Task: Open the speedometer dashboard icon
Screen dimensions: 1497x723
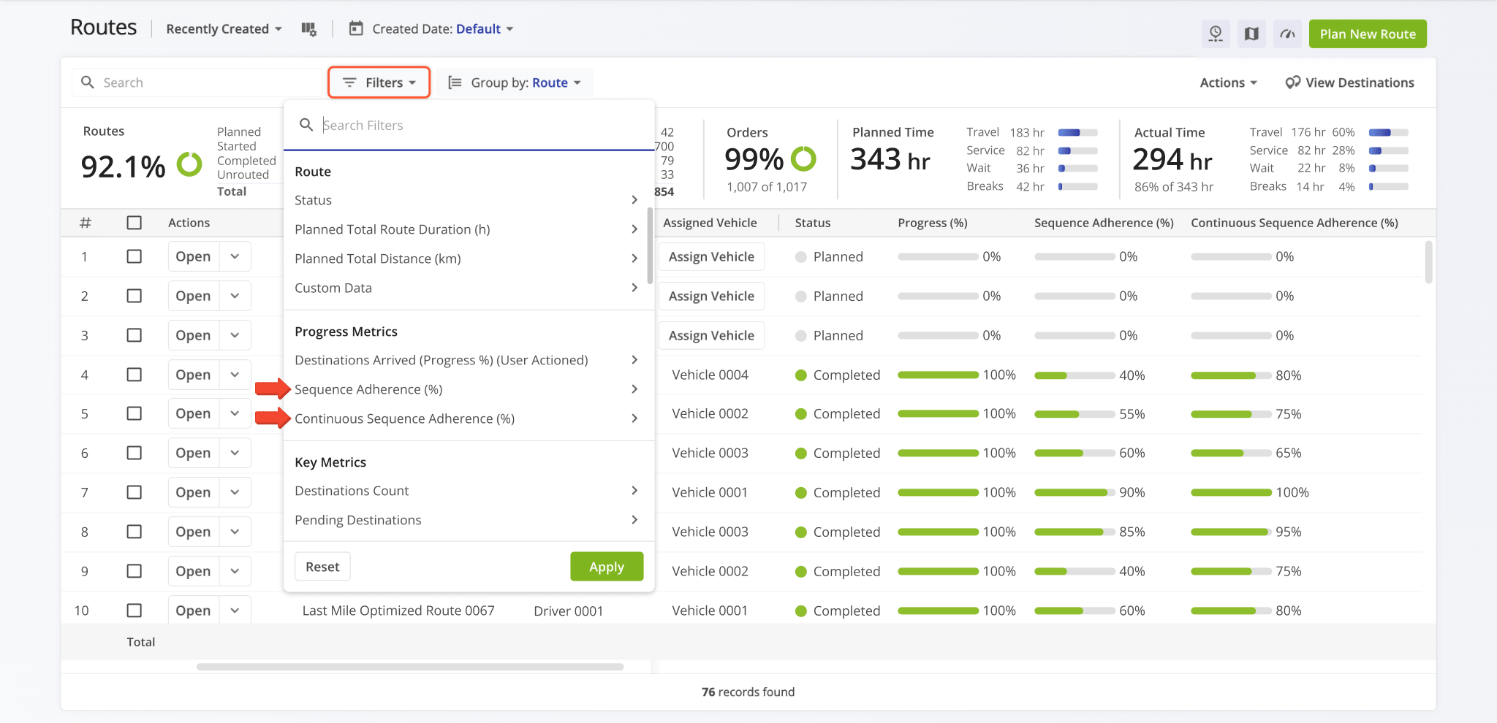Action: (x=1287, y=34)
